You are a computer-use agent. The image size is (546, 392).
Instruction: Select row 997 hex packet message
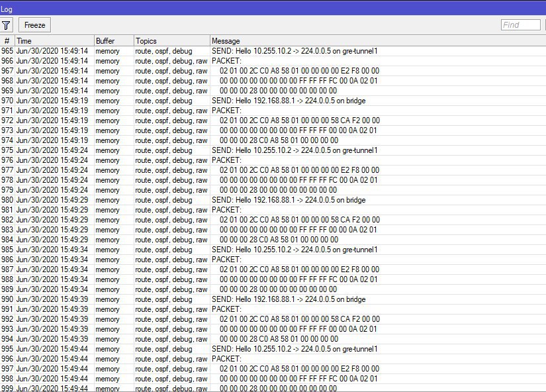click(299, 369)
